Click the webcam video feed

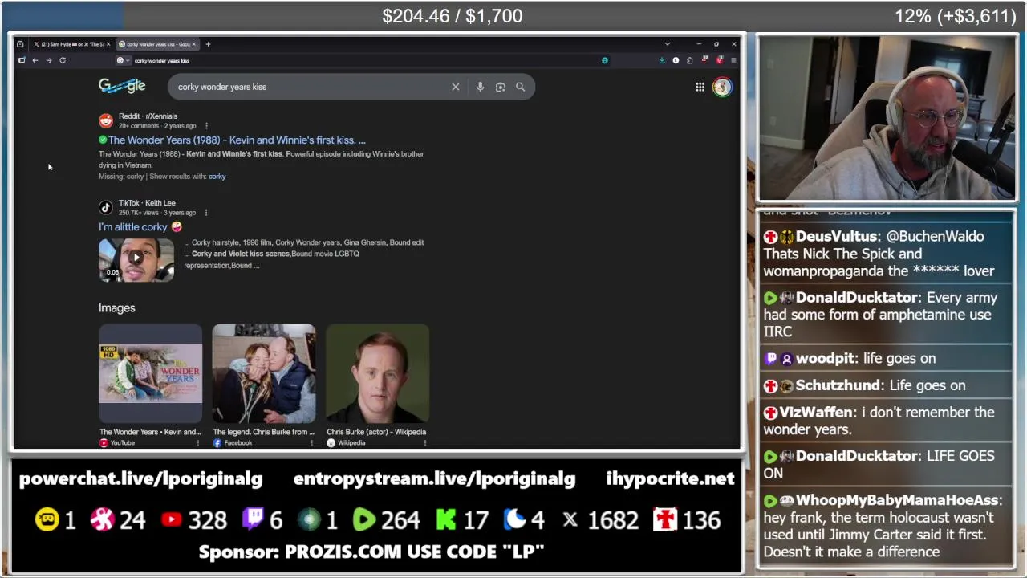[887, 118]
